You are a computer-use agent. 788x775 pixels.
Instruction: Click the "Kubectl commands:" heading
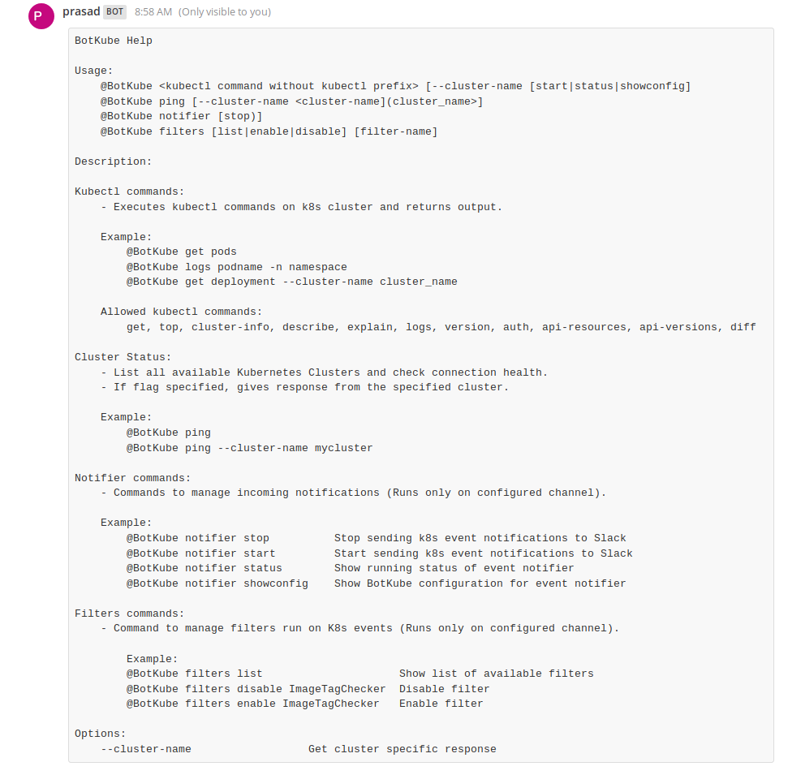[129, 192]
